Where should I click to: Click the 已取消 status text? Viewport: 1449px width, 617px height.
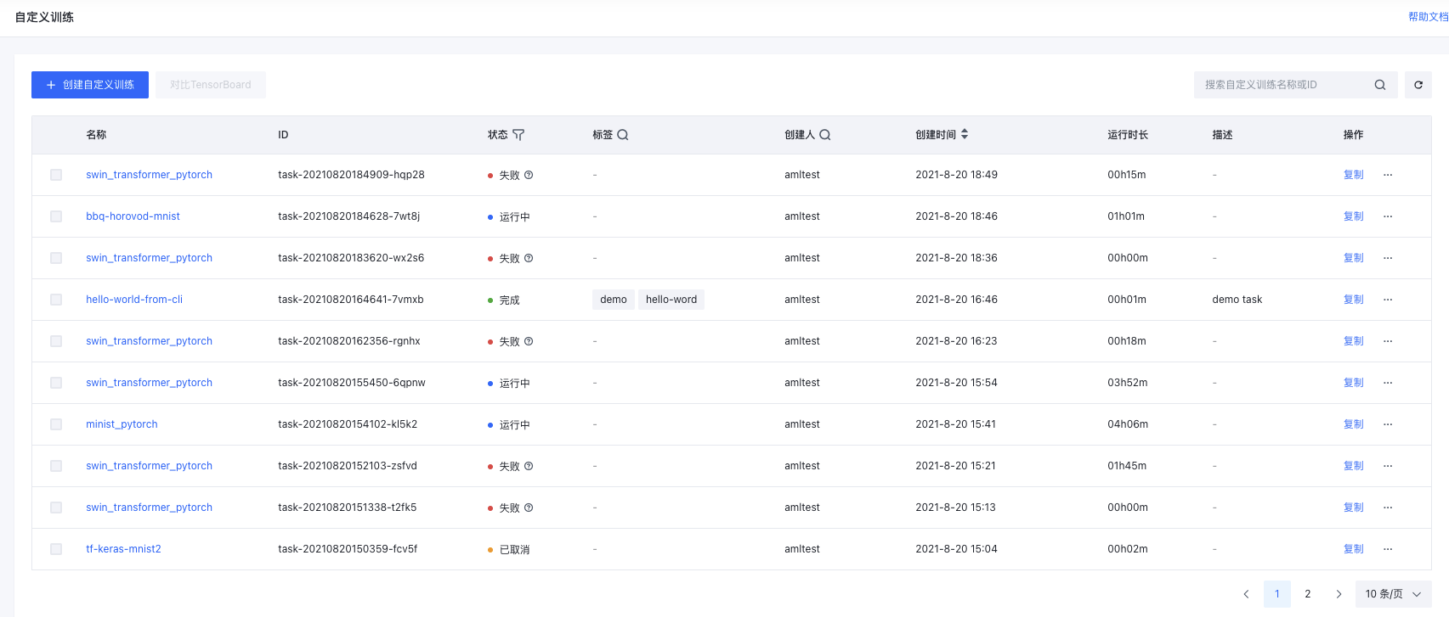(x=514, y=550)
